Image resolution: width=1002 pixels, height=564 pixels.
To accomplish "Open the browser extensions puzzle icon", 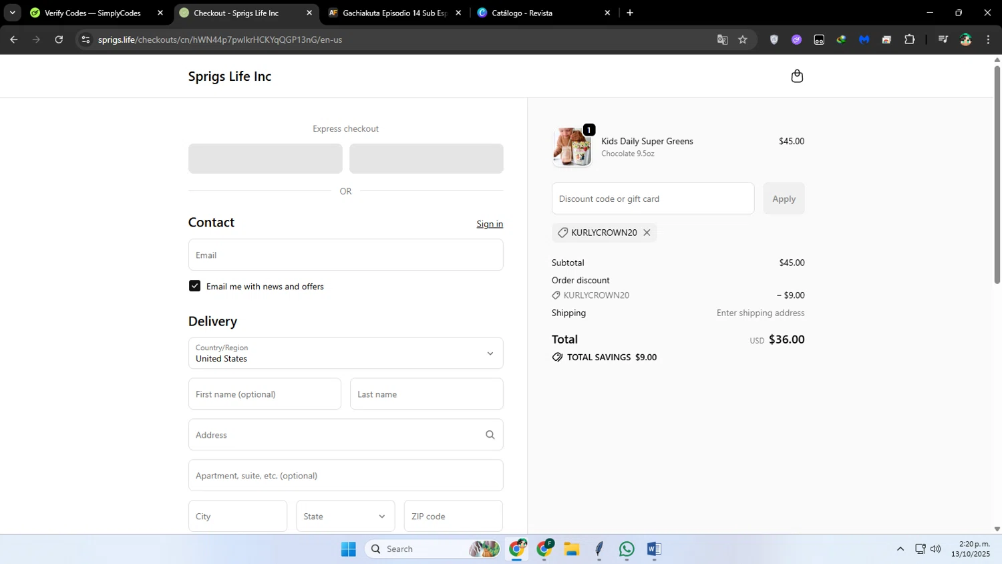I will point(909,39).
